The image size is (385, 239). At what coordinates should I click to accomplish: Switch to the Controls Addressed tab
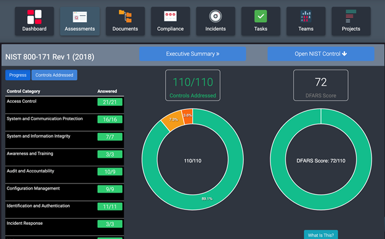[x=54, y=75]
